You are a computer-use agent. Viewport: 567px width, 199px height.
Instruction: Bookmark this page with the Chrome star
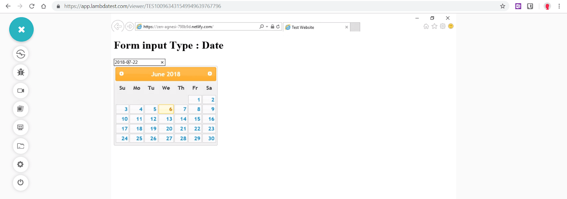click(503, 6)
